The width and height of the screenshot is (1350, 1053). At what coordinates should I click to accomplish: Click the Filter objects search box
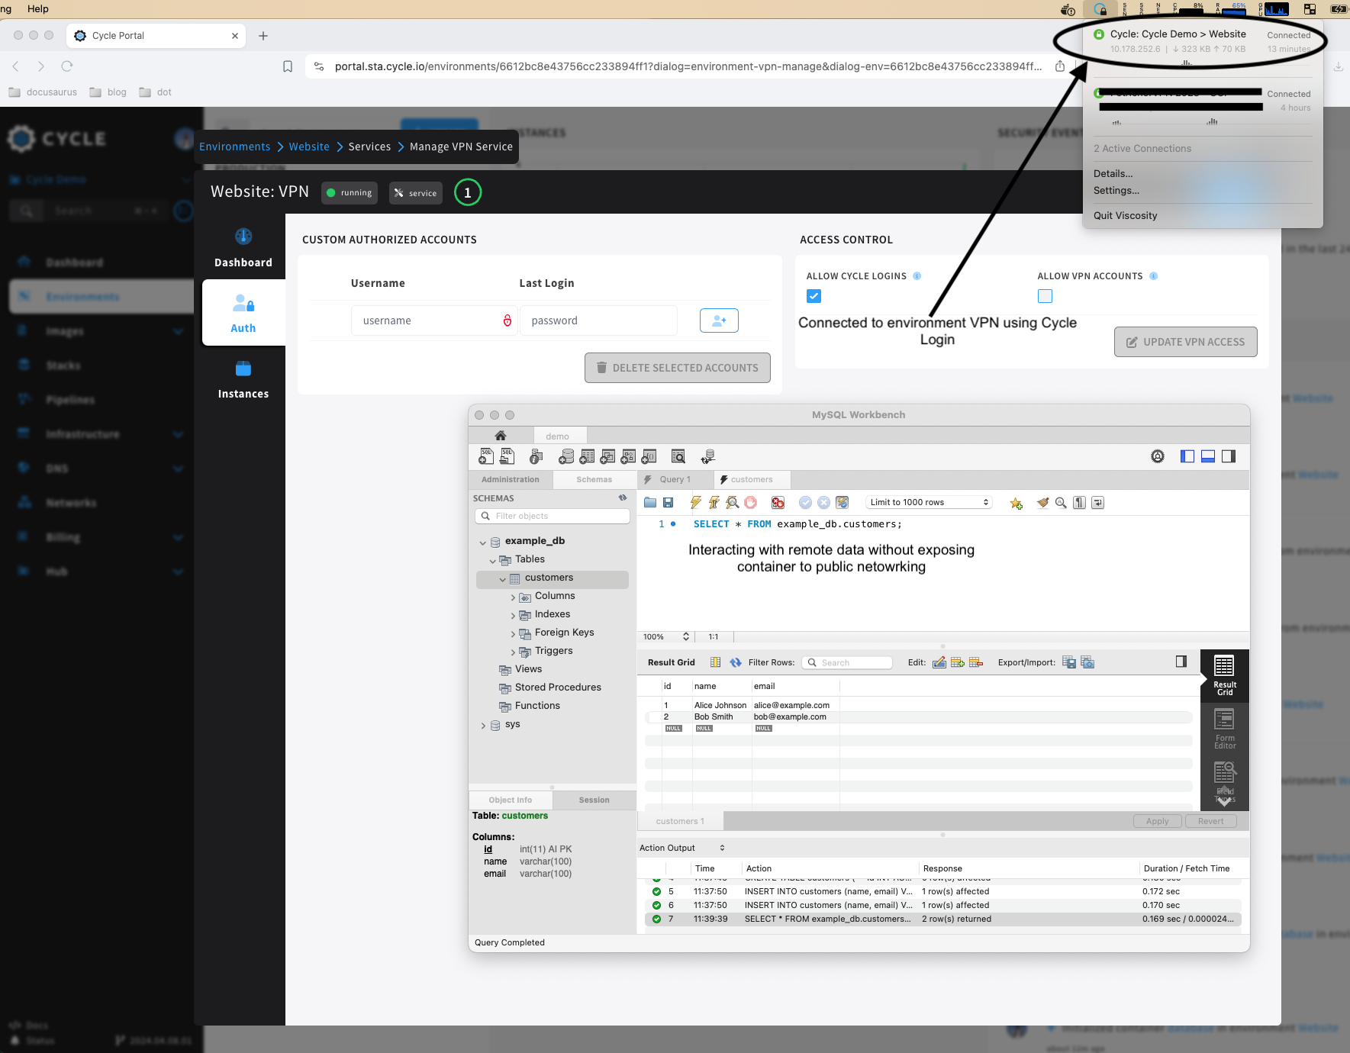(x=553, y=516)
